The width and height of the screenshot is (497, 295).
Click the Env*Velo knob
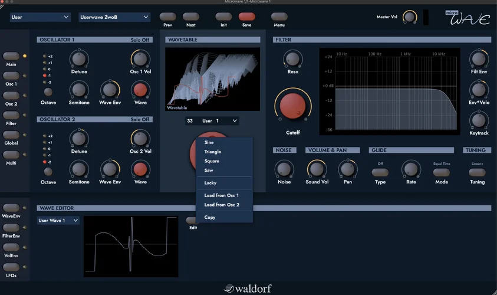479,90
